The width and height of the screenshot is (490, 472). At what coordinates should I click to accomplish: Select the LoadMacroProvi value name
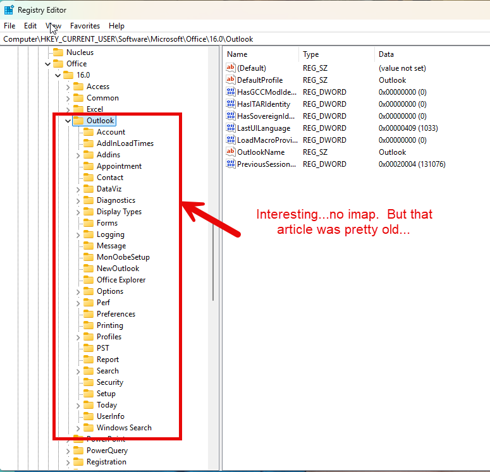click(267, 140)
